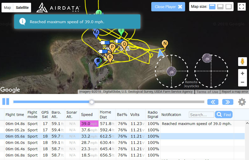Click Report a map error link
This screenshot has width=249, height=160.
(x=235, y=92)
